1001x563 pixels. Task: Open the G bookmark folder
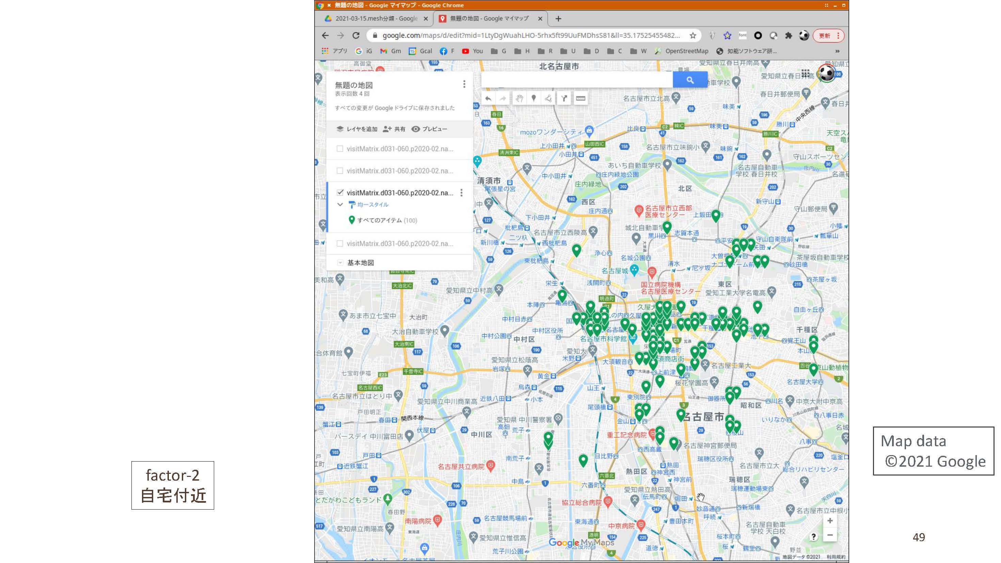(x=498, y=51)
